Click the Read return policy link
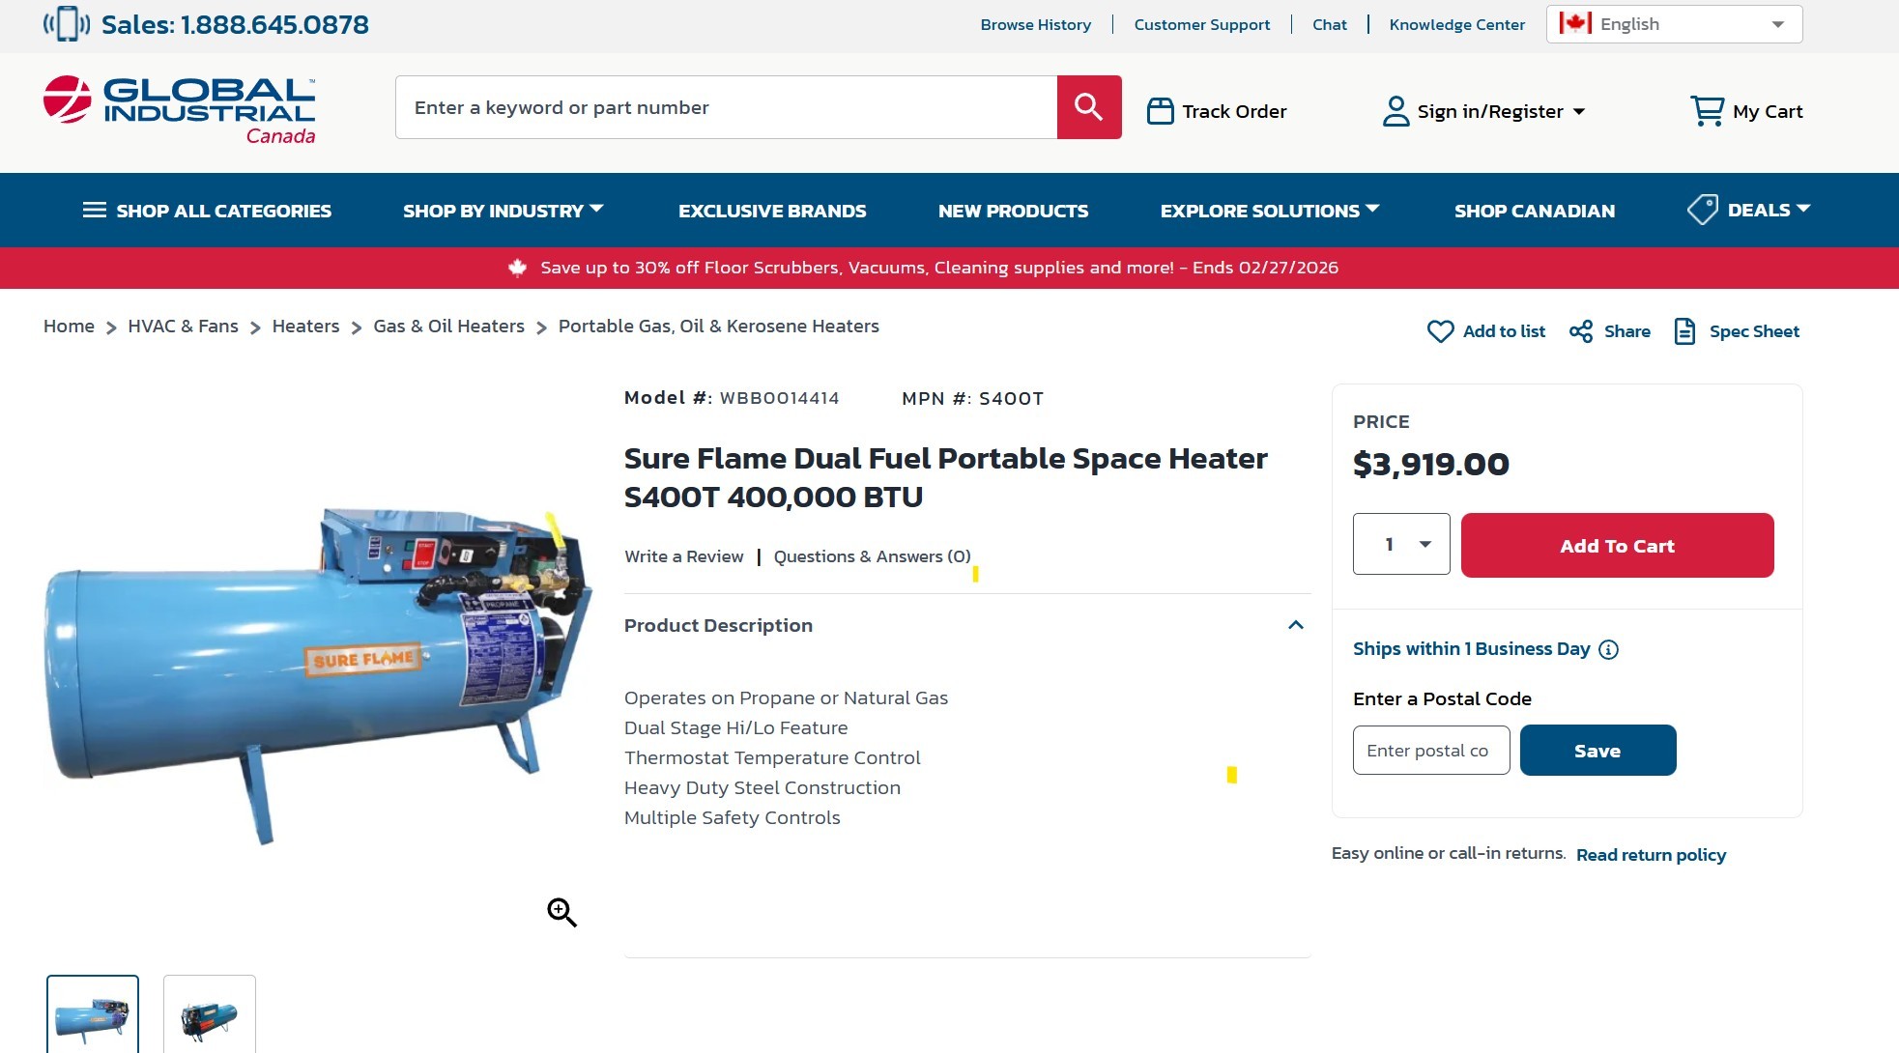The width and height of the screenshot is (1899, 1053). (x=1651, y=855)
